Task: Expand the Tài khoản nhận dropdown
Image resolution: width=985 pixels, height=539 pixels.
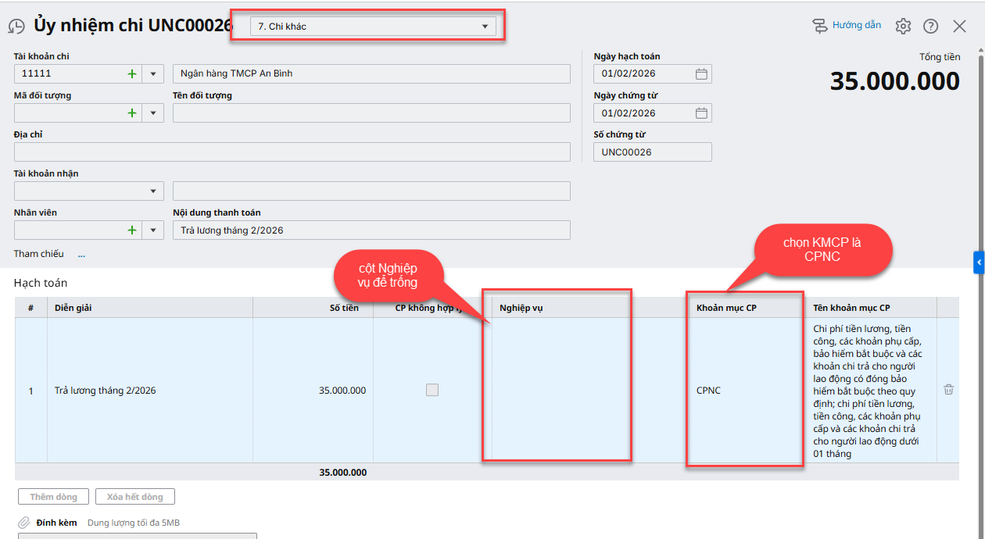Action: click(152, 191)
